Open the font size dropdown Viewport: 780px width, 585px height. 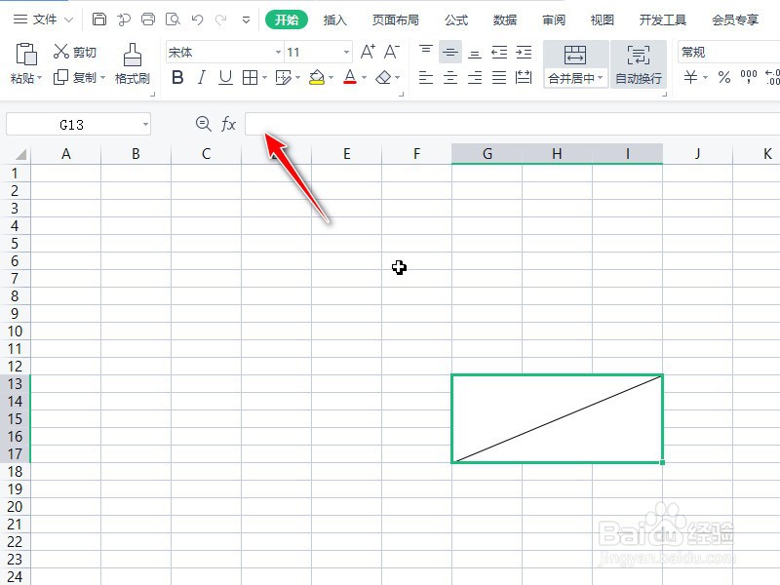[346, 52]
